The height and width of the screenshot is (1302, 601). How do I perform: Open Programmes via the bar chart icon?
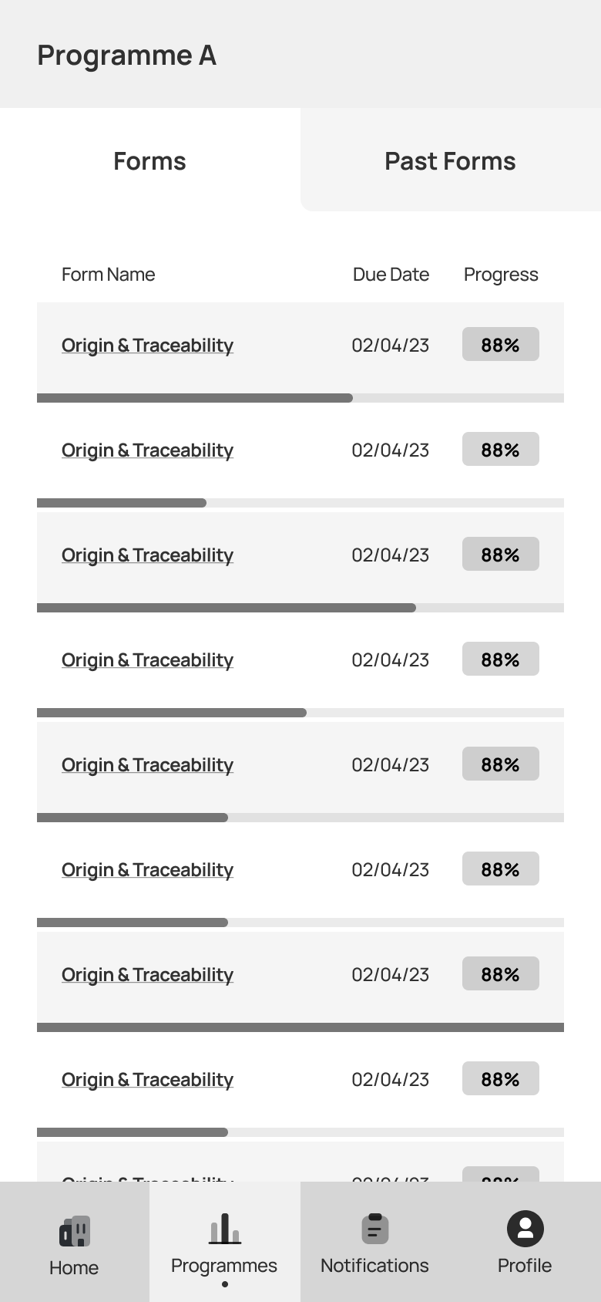pyautogui.click(x=225, y=1229)
